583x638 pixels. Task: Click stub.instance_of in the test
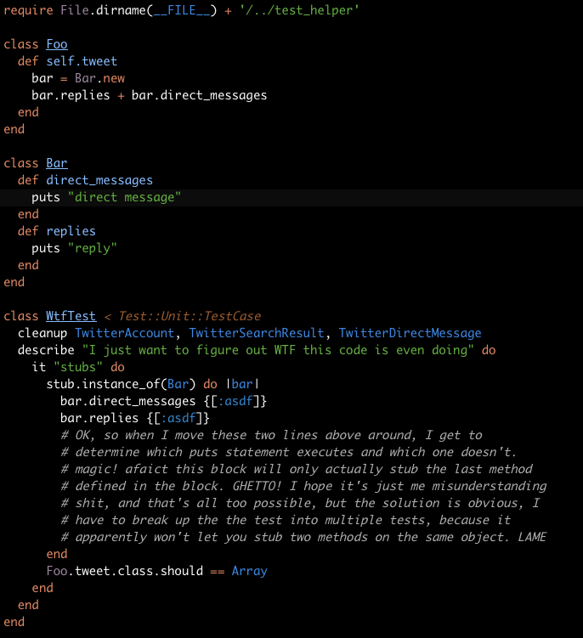(103, 384)
